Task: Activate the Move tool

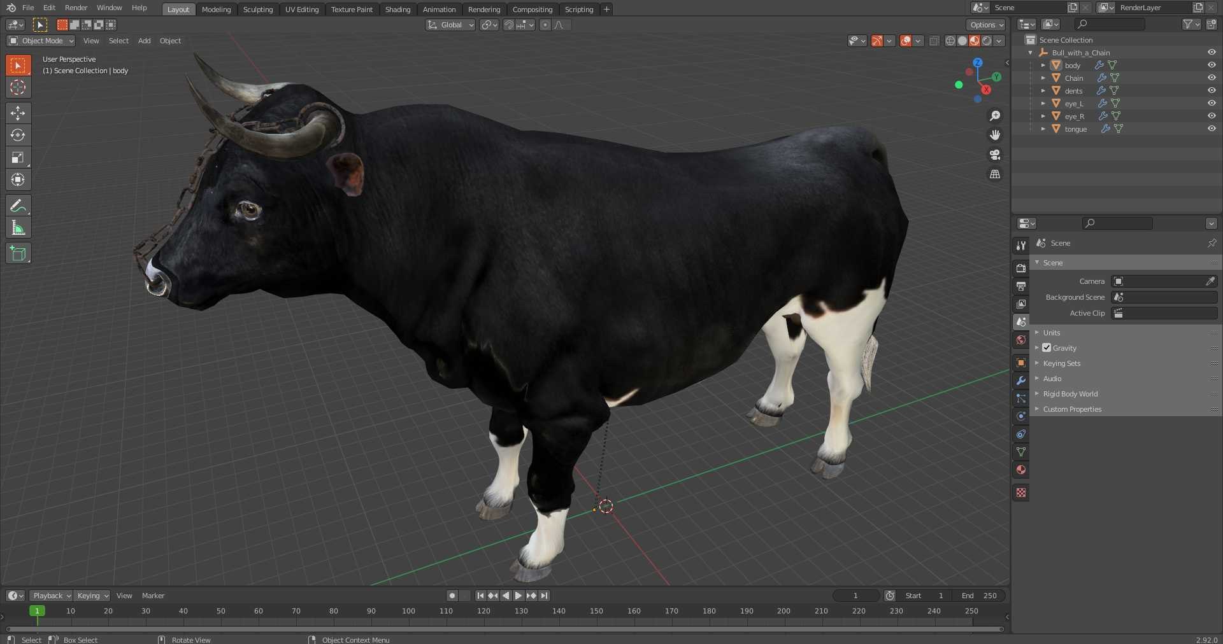Action: coord(18,113)
